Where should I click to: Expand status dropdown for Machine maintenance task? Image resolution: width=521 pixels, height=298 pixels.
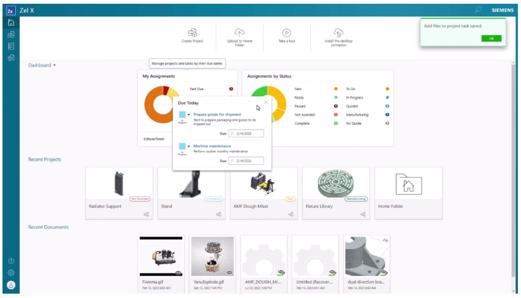click(189, 146)
